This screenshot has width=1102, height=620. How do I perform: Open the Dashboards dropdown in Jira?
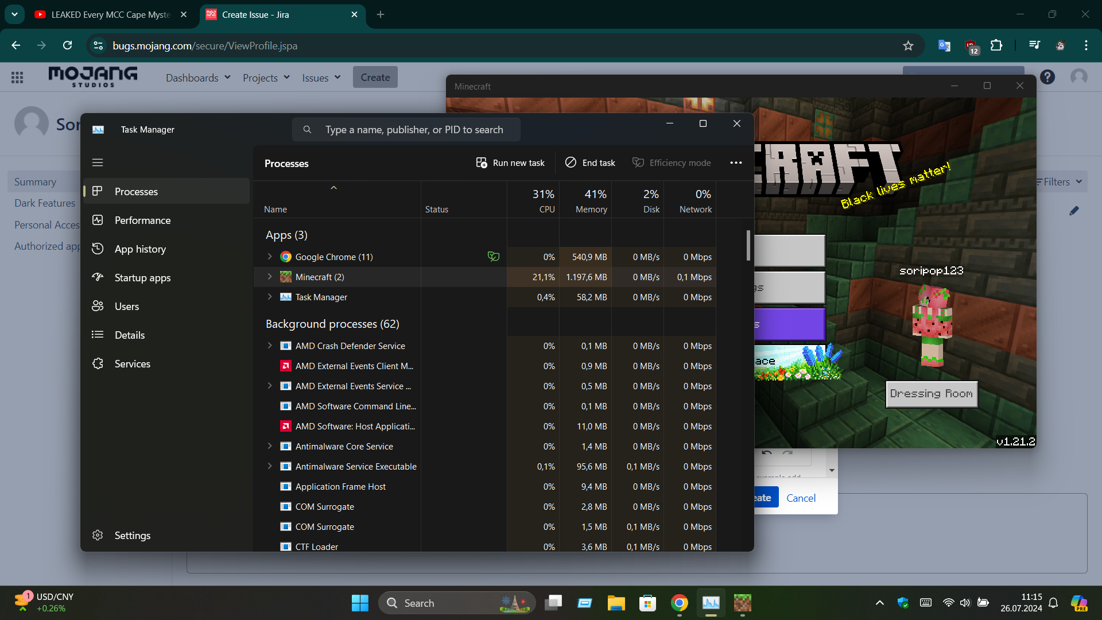click(x=198, y=77)
